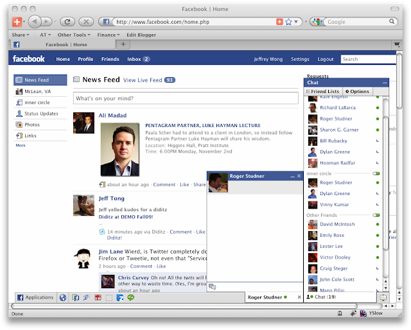This screenshot has width=411, height=330.
Task: Open the Inbox with 2 messages
Action: (139, 59)
